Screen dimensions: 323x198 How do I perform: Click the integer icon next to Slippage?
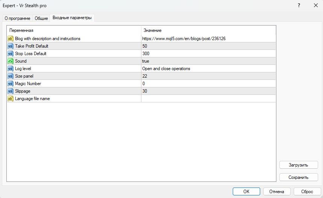tap(10, 91)
